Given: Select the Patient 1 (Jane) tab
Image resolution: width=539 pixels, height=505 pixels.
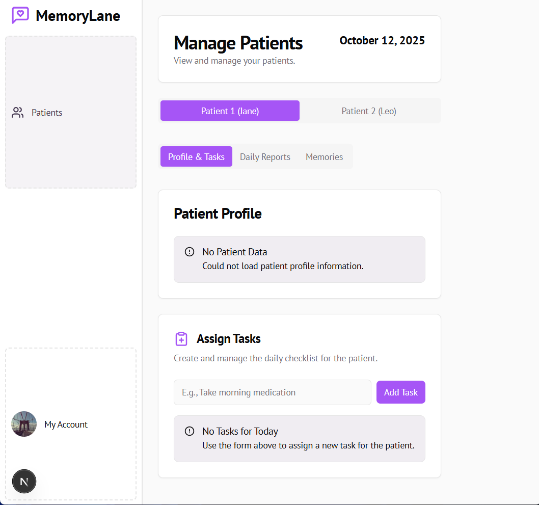Looking at the screenshot, I should point(230,111).
